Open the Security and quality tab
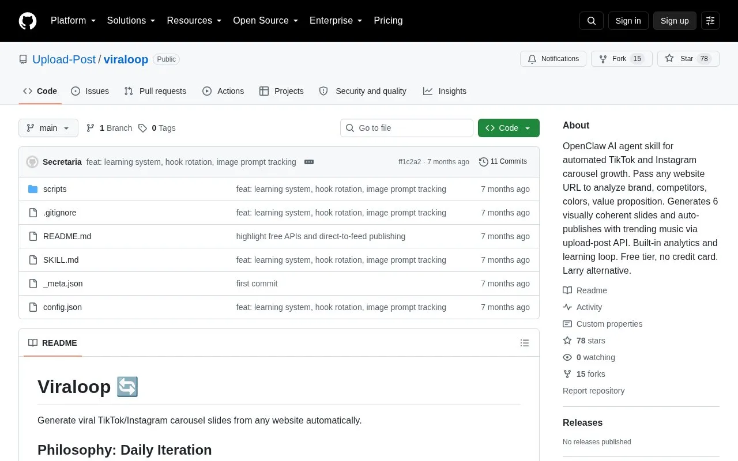Viewport: 738px width, 461px height. point(363,91)
